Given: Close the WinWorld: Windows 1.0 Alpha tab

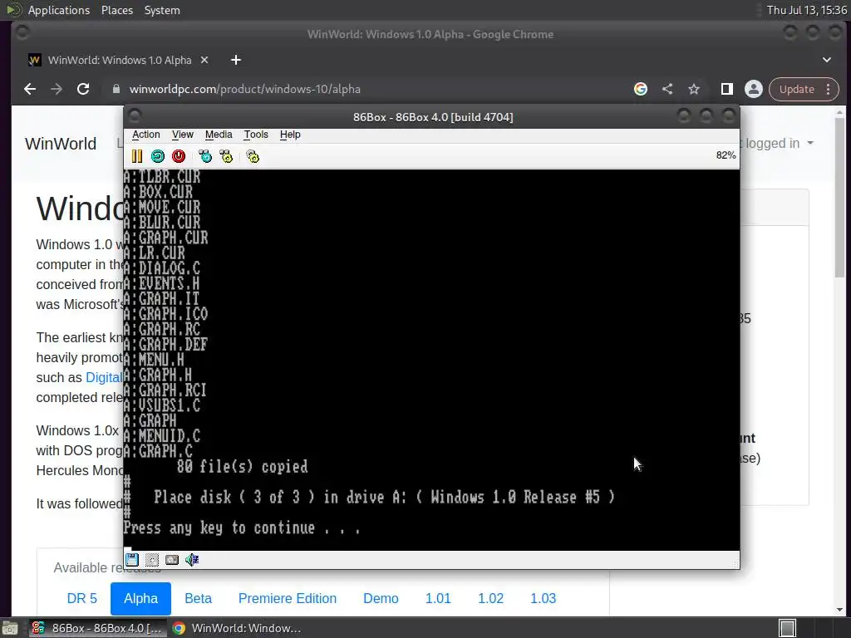Looking at the screenshot, I should [x=204, y=60].
